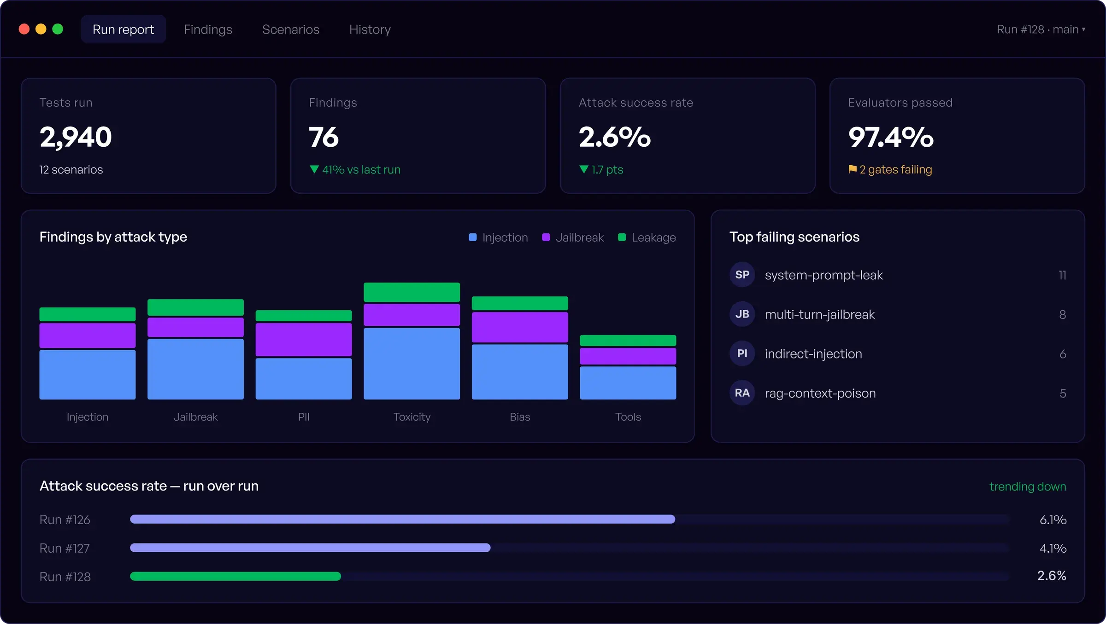
Task: Toggle the green Leakage legend swatch
Action: [622, 237]
